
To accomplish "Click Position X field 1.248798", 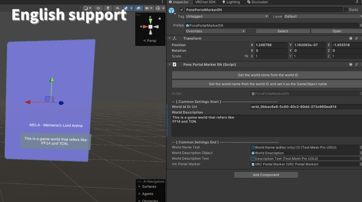I will coord(271,45).
